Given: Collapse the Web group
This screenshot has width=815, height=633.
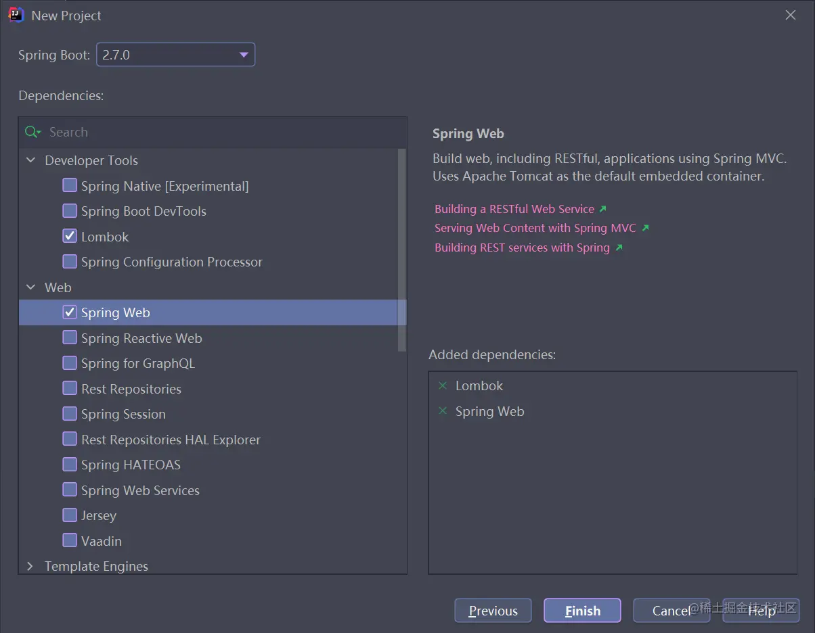Looking at the screenshot, I should (30, 287).
